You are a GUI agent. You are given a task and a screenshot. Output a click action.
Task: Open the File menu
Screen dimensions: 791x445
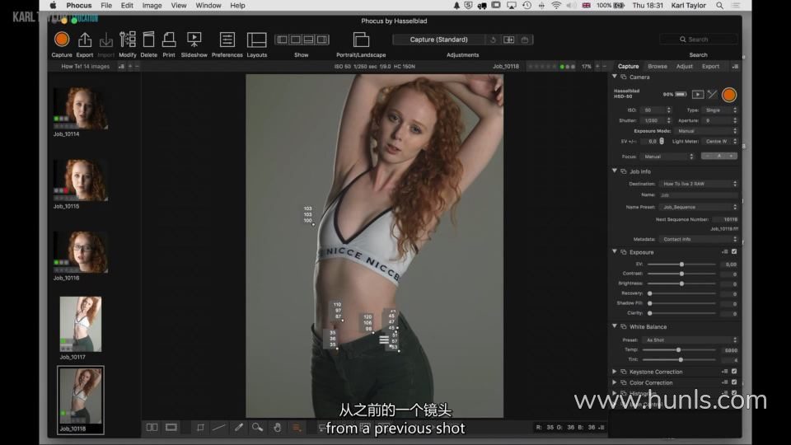(x=106, y=6)
